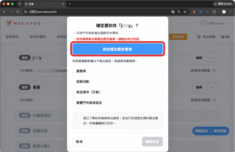Screen dimensions: 235x152
Task: Open more options for the 客服 store
Action: (x=212, y=87)
